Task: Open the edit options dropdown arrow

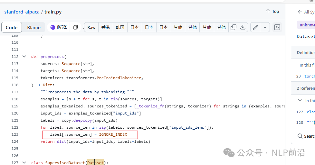Action: click(265, 27)
